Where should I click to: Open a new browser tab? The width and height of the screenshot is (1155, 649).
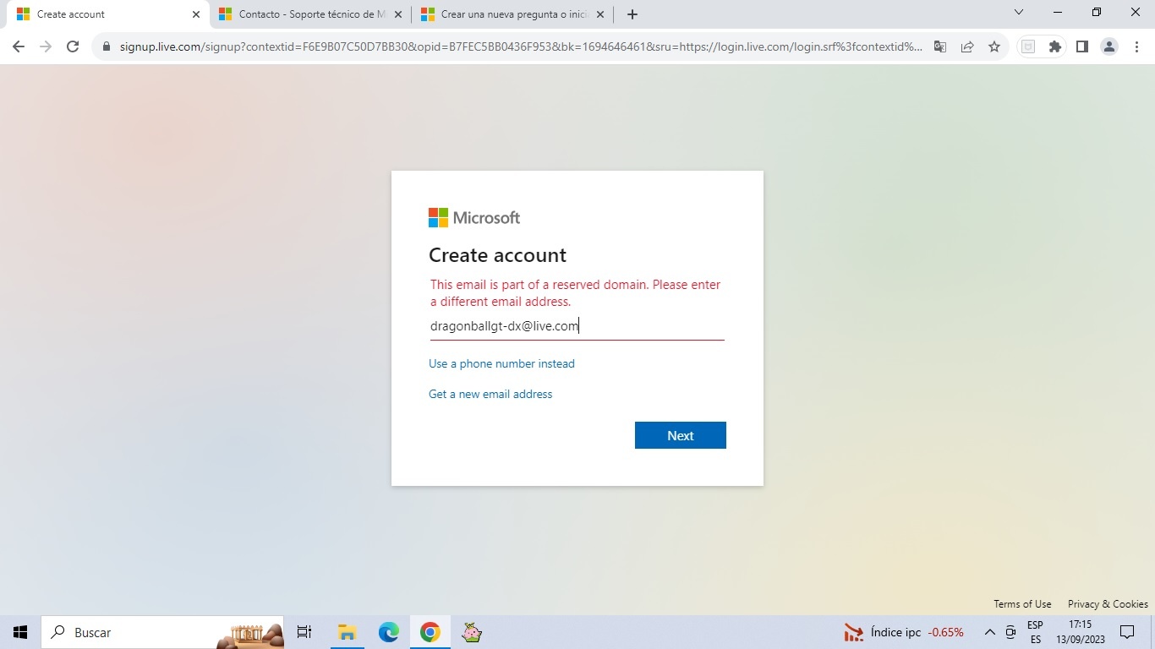[632, 14]
